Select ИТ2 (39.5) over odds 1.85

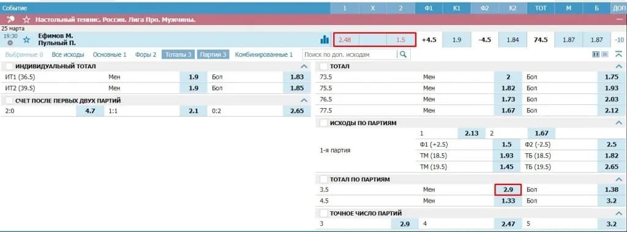[x=297, y=89]
